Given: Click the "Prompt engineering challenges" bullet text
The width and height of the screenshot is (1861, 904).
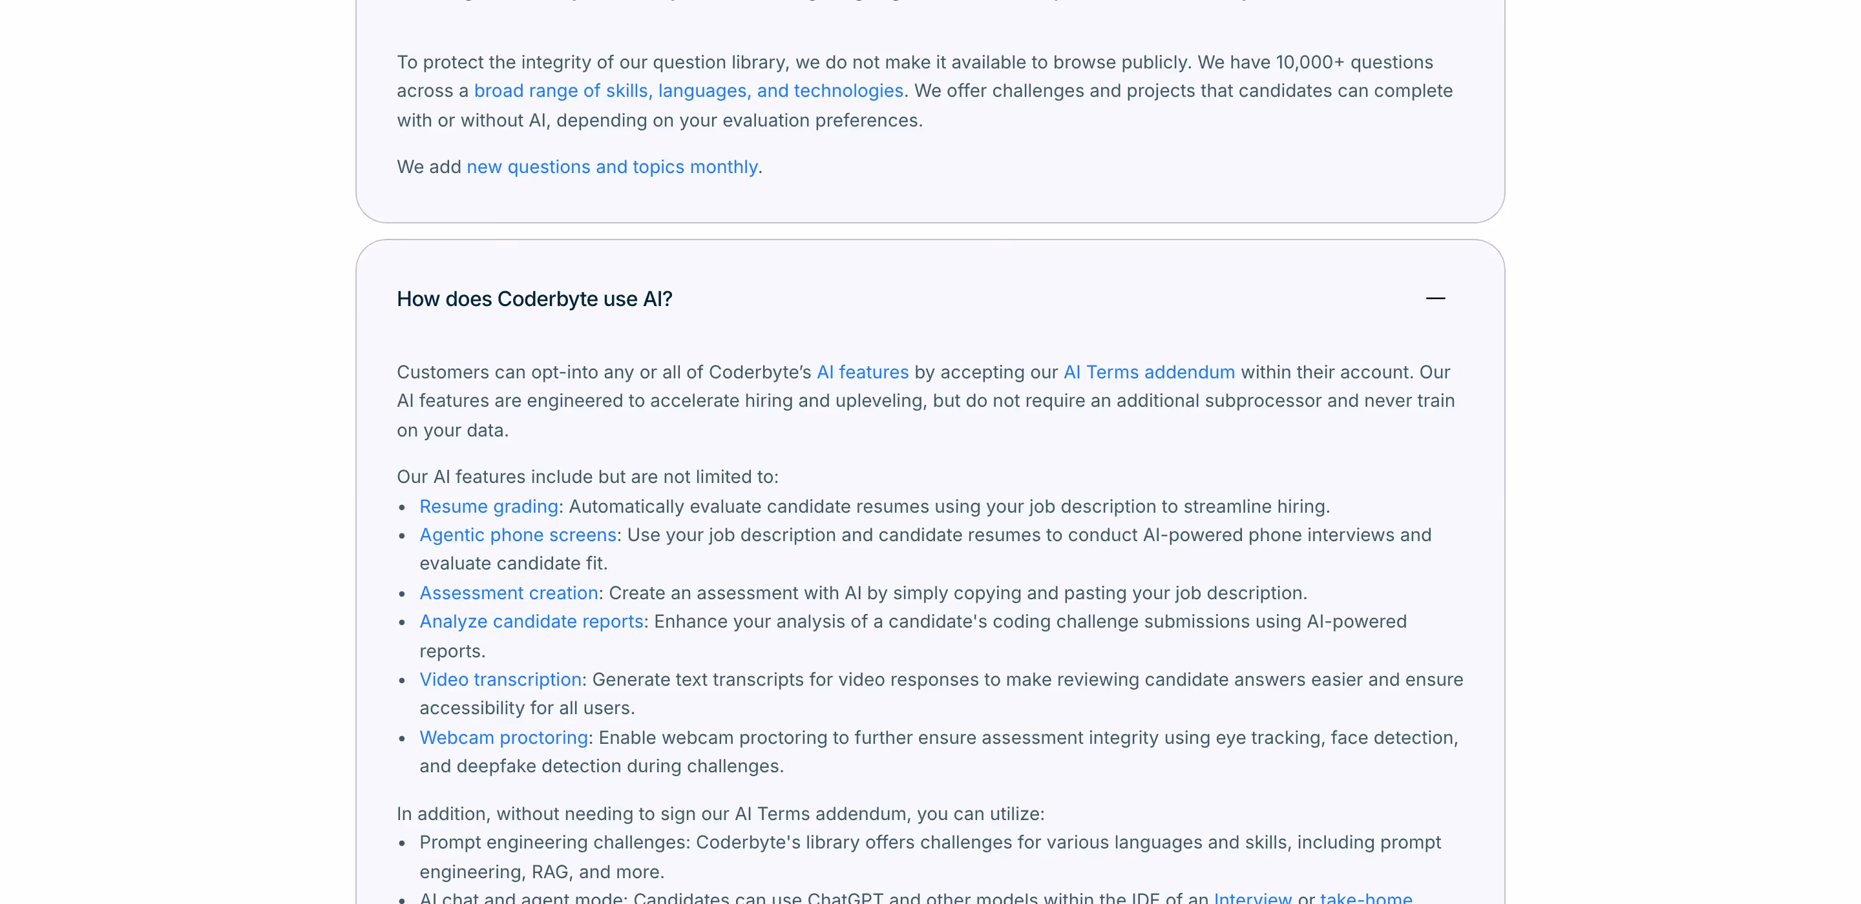Looking at the screenshot, I should coord(930,857).
